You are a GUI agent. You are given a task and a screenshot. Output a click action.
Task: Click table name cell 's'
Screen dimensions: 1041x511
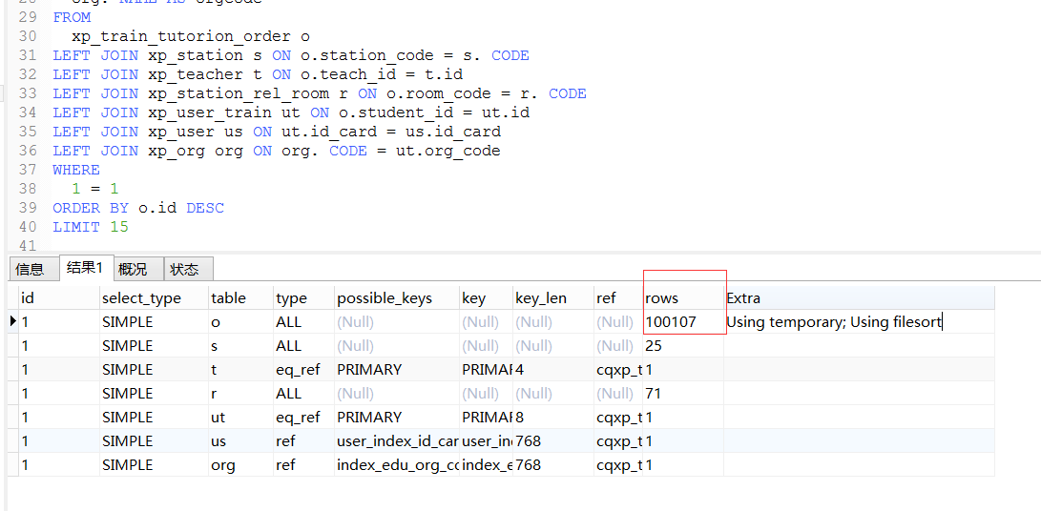[240, 346]
